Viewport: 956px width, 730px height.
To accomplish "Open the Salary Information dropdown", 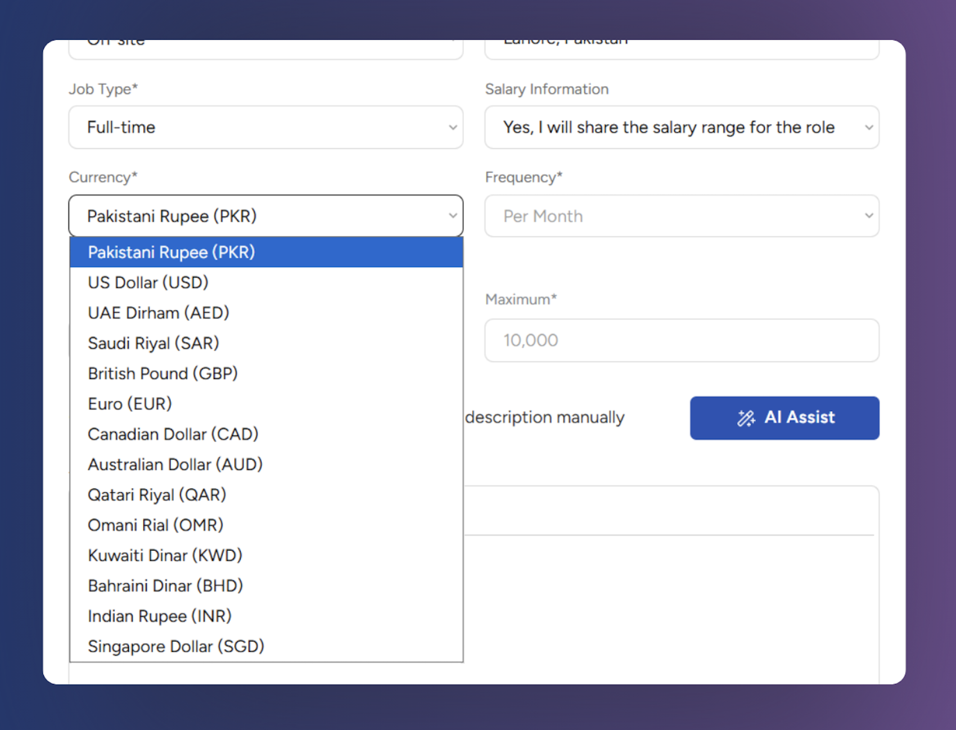I will [682, 127].
